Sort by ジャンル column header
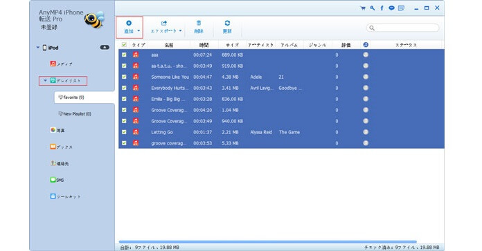Screen dimensions: 482x251 tap(318, 45)
